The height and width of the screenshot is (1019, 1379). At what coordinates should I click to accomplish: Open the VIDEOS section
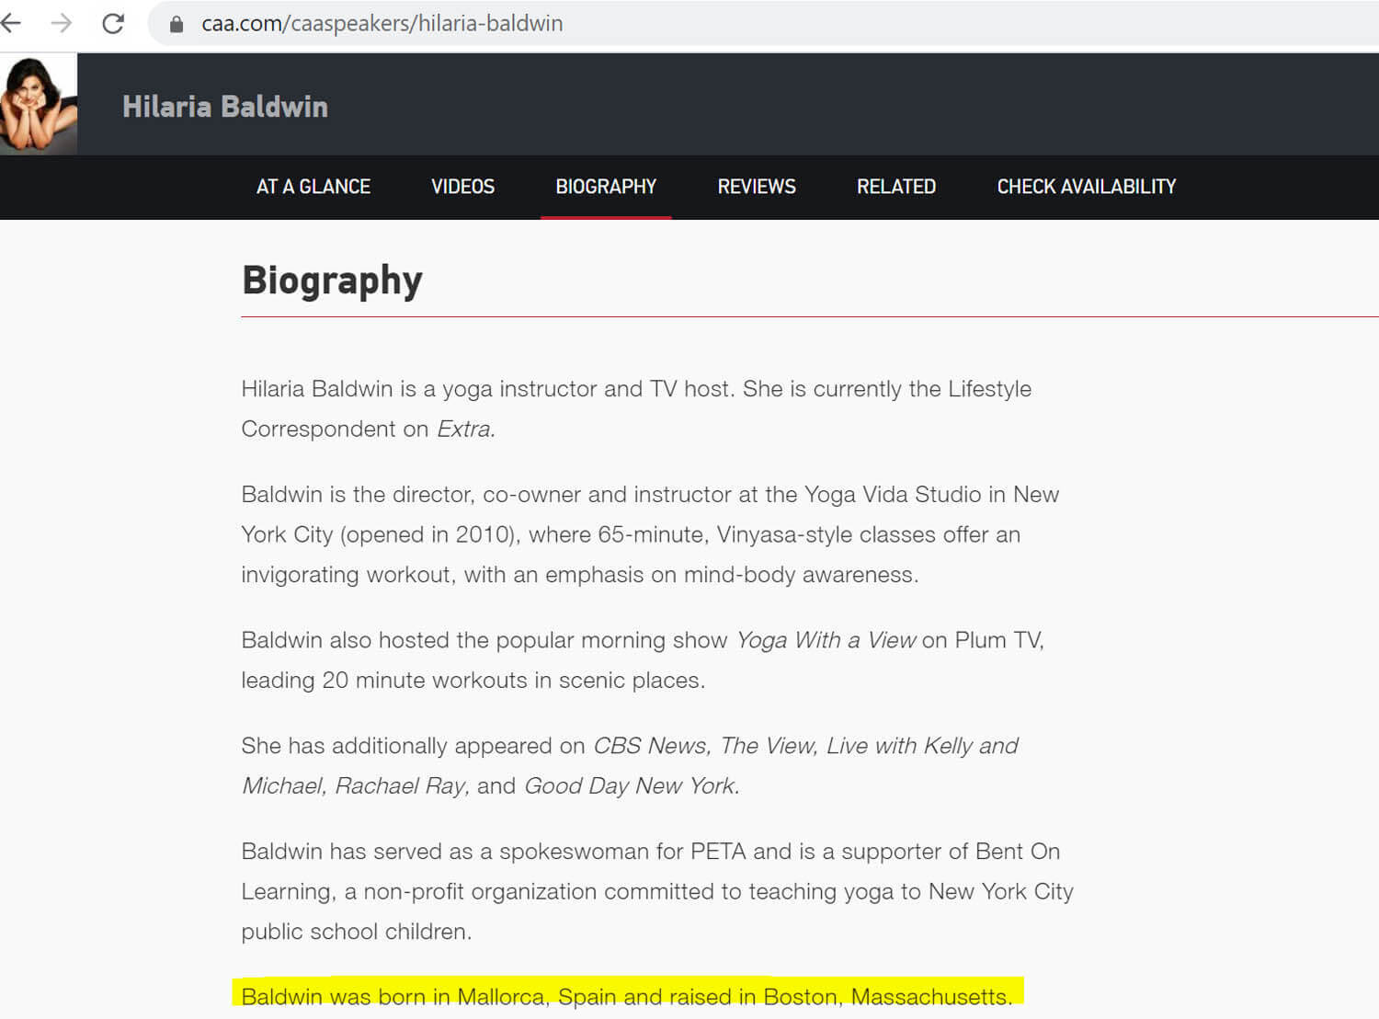[x=462, y=187]
